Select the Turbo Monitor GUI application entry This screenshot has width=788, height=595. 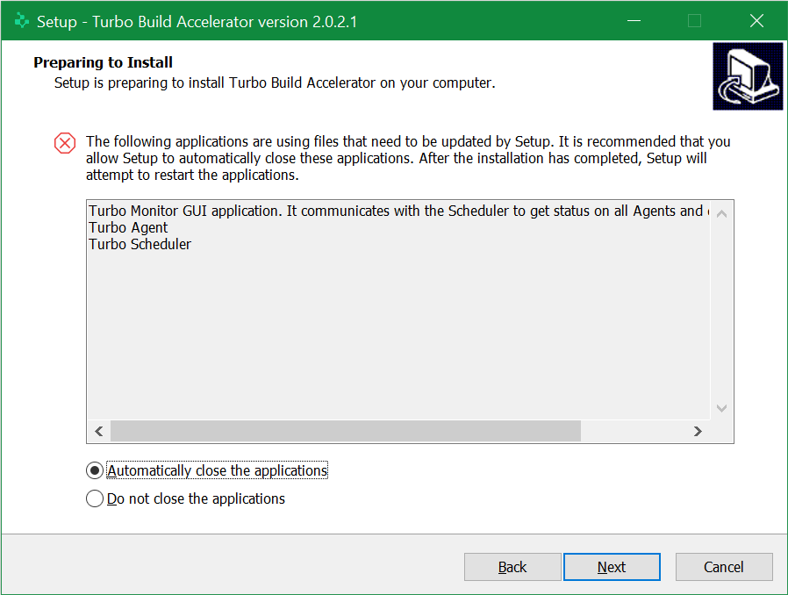point(395,211)
